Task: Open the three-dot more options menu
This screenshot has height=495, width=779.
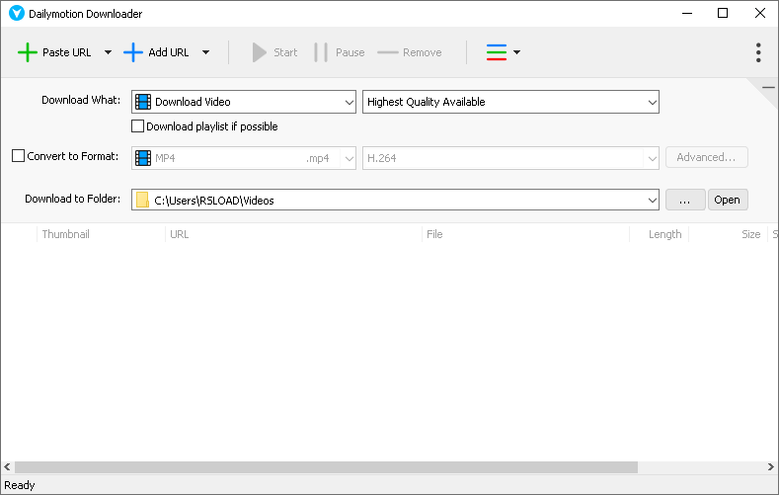Action: (x=758, y=52)
